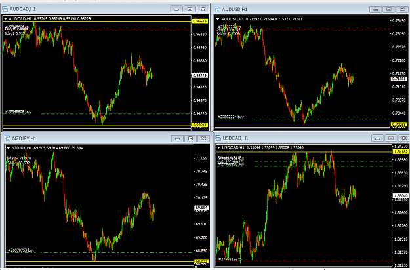410x270 pixels.
Task: Click the 69.200 scale value on NZDJPY
Action: pos(201,237)
